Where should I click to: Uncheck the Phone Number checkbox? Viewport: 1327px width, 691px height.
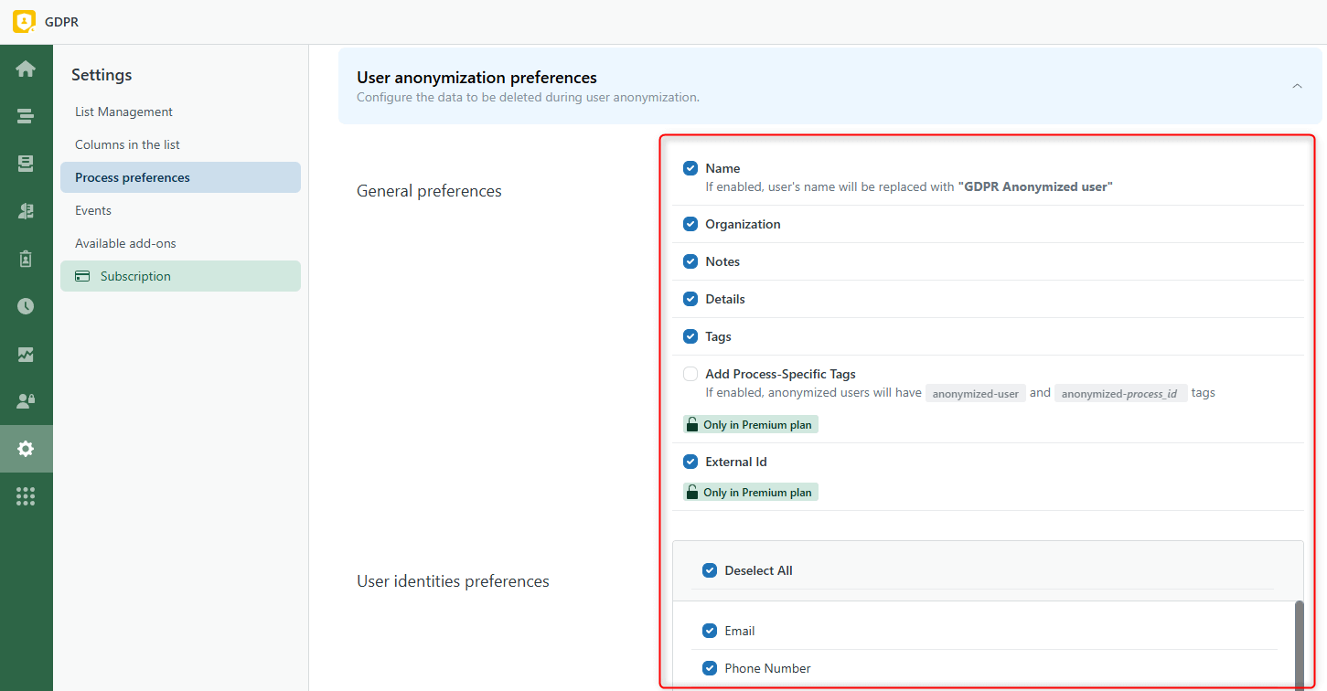(710, 668)
